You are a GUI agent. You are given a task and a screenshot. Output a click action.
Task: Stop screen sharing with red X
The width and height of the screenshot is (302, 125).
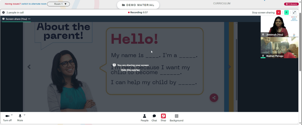point(278,12)
